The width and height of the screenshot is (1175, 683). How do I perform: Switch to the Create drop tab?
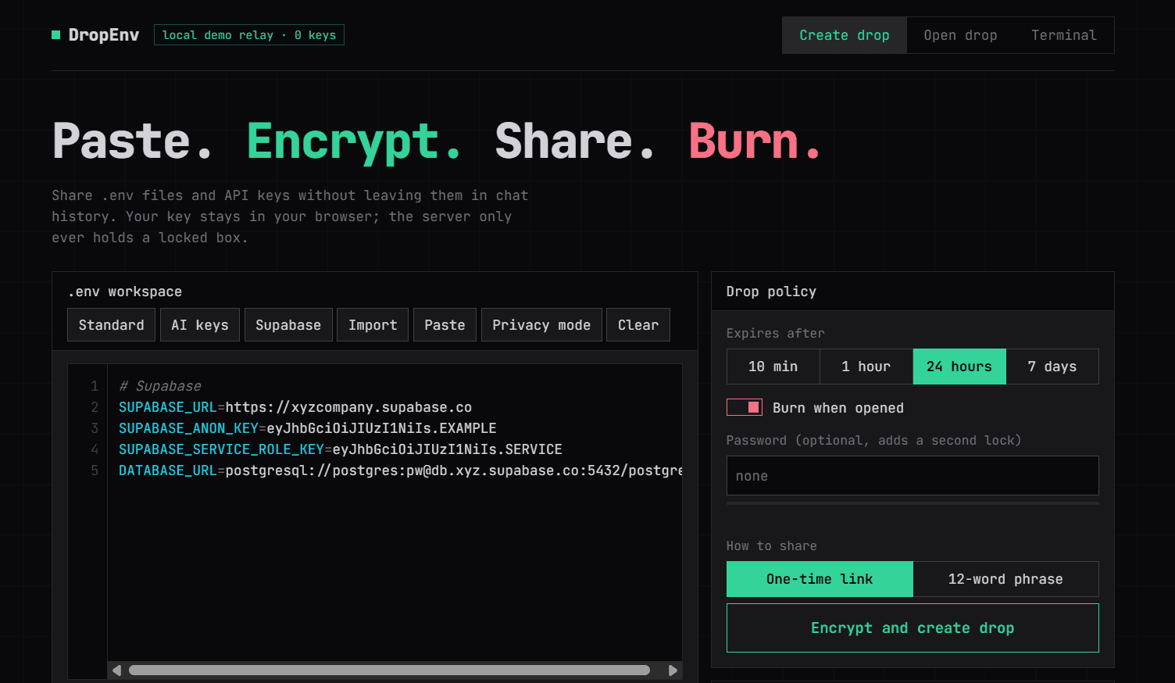(x=845, y=35)
